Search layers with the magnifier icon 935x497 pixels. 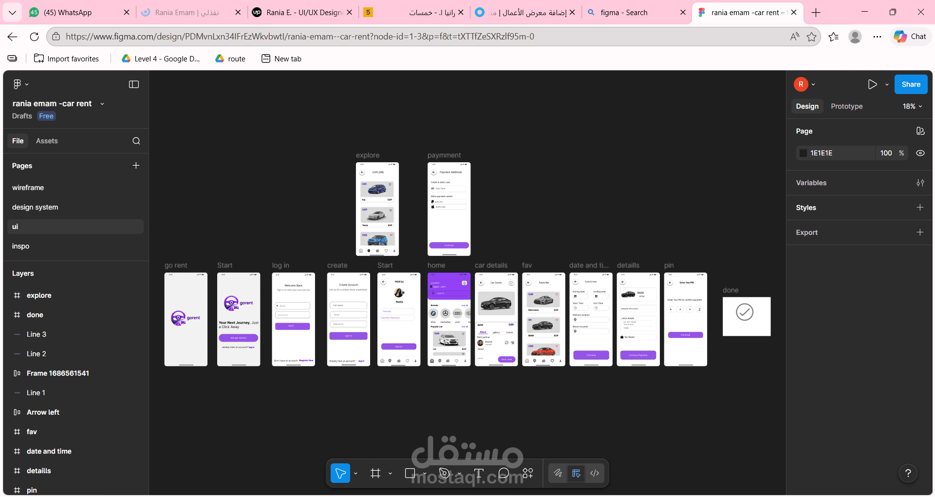coord(136,141)
